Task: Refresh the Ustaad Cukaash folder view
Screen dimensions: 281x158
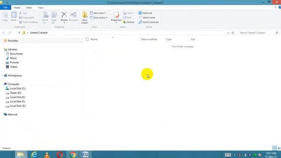Action: (x=233, y=33)
